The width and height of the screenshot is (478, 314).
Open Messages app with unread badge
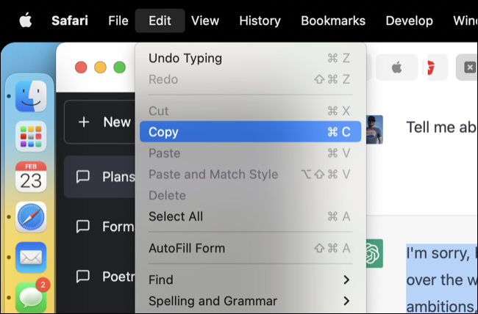31,296
